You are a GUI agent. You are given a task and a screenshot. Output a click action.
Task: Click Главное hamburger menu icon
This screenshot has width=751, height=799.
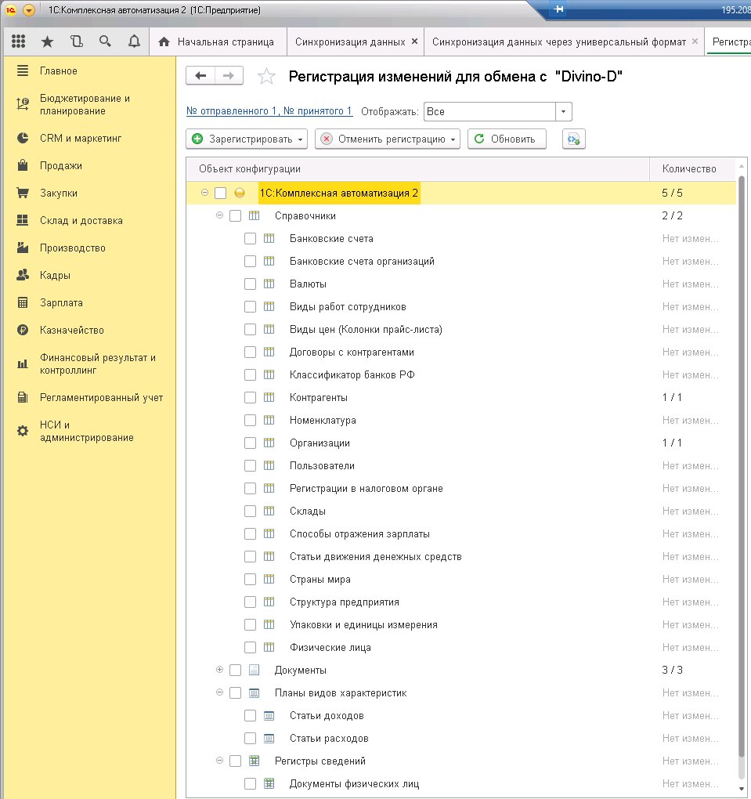[23, 70]
